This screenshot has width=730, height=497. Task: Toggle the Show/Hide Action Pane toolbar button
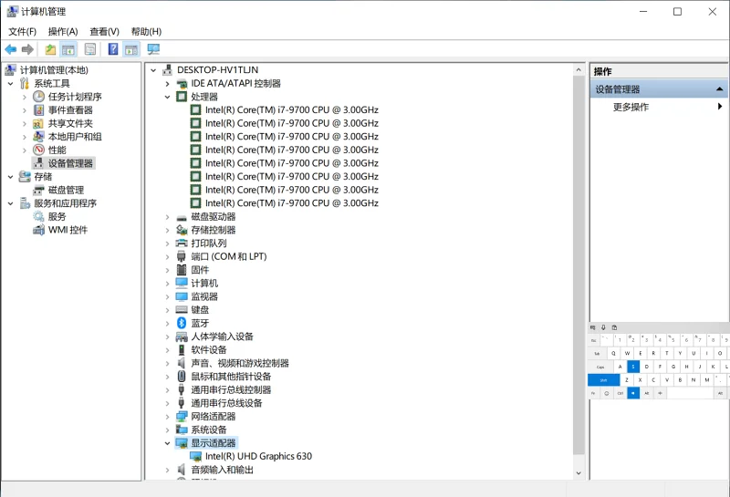tap(131, 49)
